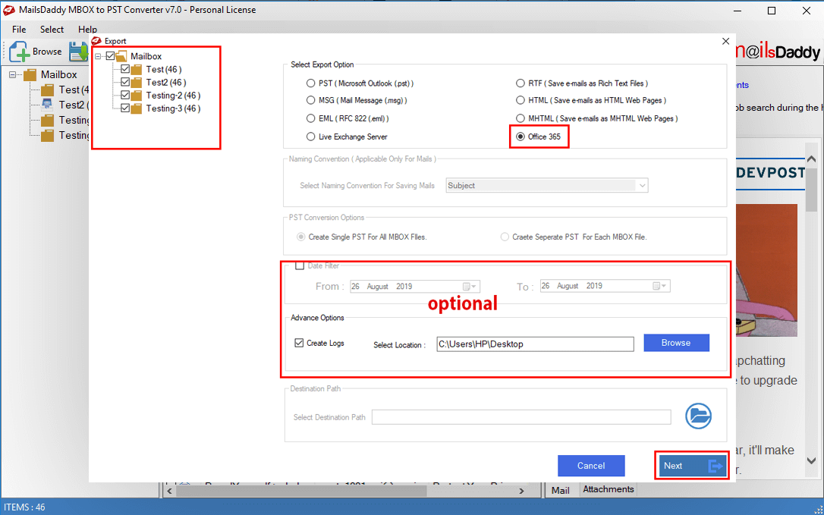This screenshot has height=515, width=824.
Task: Click the blue Browse button for log location
Action: click(x=676, y=343)
